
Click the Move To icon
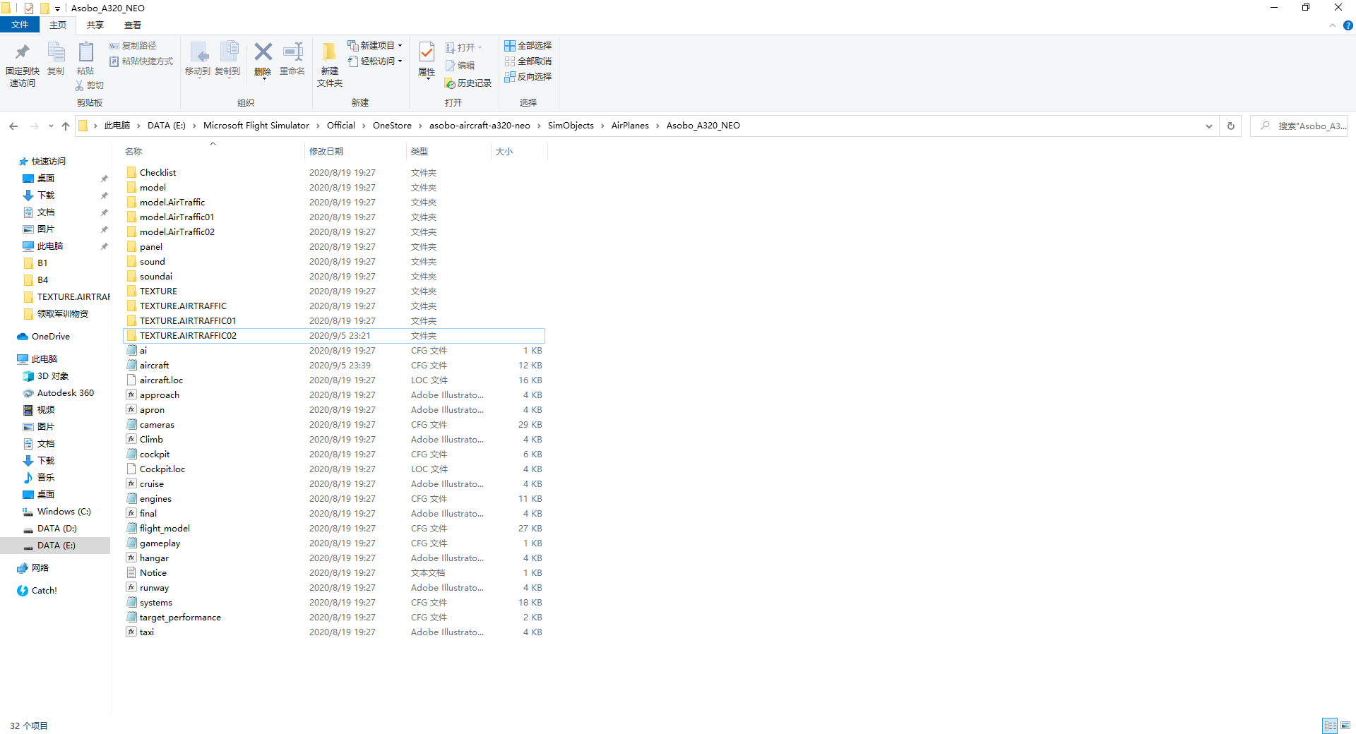pyautogui.click(x=198, y=52)
